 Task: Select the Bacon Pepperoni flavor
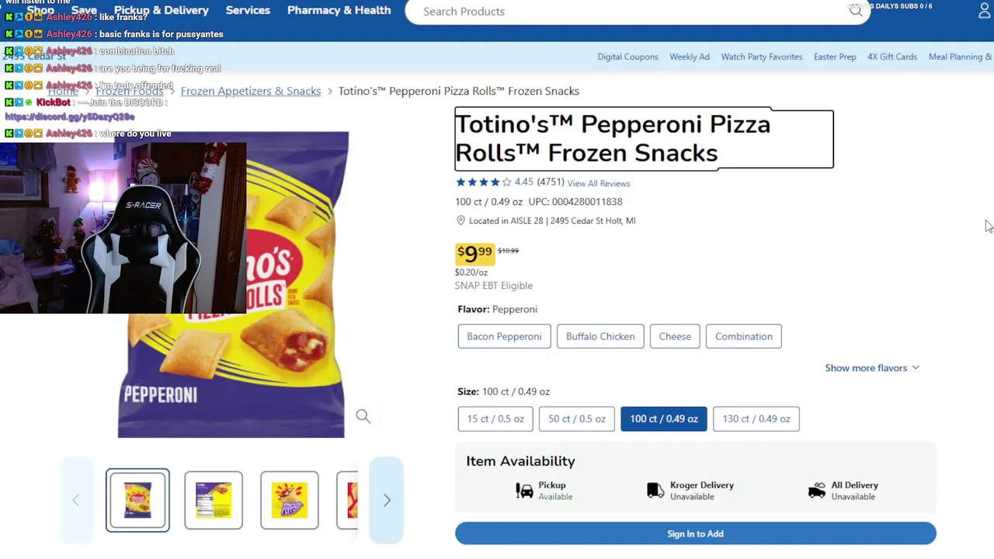pyautogui.click(x=504, y=336)
